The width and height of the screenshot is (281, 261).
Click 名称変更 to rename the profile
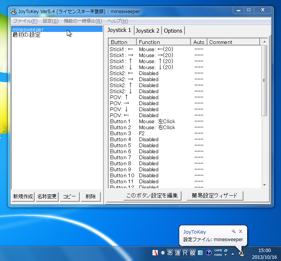pos(47,196)
